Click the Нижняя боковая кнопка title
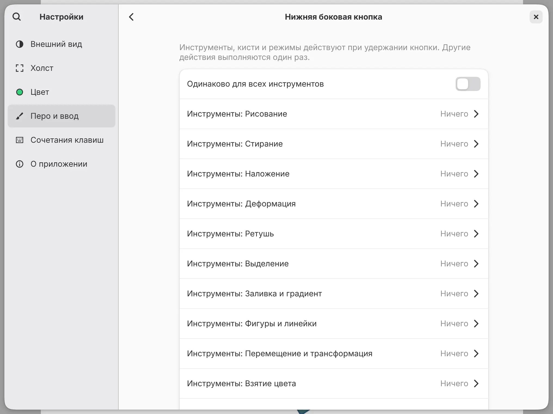 [x=333, y=17]
